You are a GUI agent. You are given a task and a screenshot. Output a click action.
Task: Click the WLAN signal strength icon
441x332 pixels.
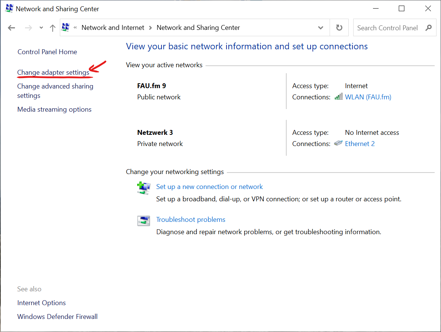pyautogui.click(x=338, y=97)
